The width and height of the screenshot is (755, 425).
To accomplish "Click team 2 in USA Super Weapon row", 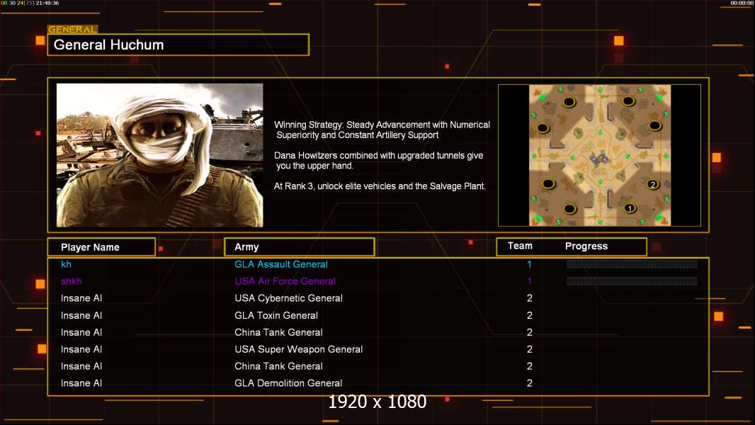I will [x=530, y=349].
